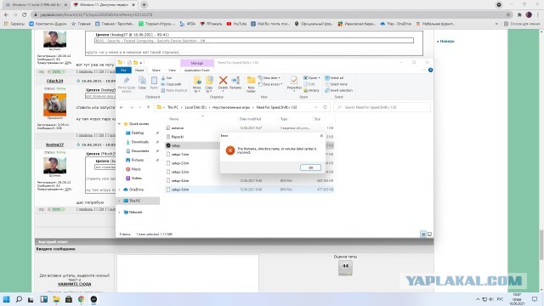The height and width of the screenshot is (306, 544).
Task: Click Cut in the Clipboard group
Action: click(167, 78)
